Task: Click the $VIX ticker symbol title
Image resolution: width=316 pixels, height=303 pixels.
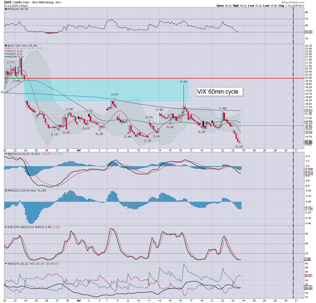Action: coord(8,2)
